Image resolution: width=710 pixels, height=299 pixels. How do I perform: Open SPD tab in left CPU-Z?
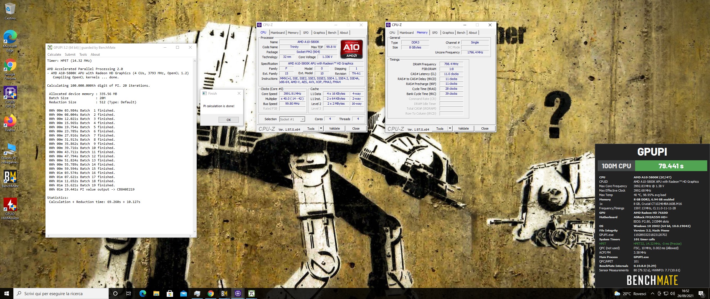pyautogui.click(x=306, y=33)
